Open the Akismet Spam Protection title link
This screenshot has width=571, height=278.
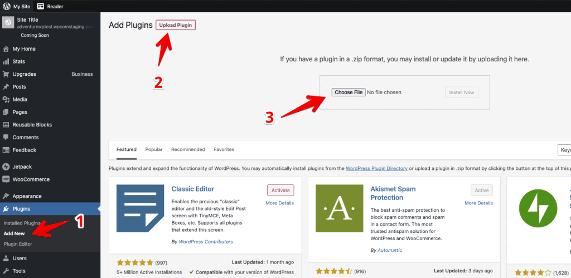393,193
